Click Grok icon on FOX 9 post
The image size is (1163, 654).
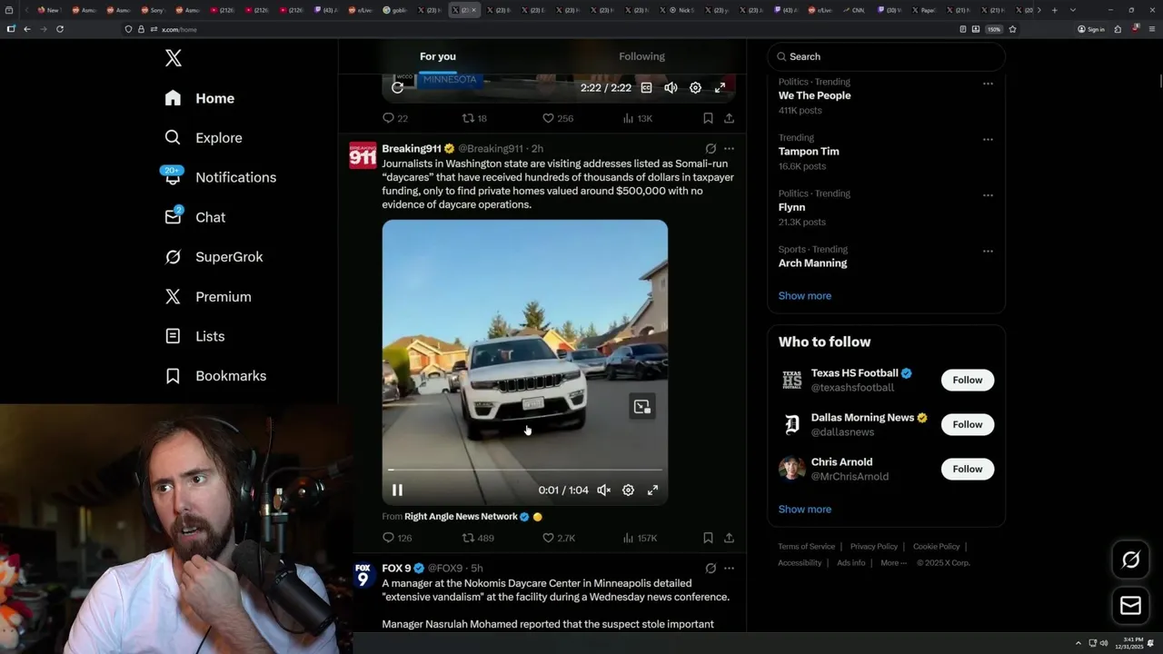[x=711, y=568]
